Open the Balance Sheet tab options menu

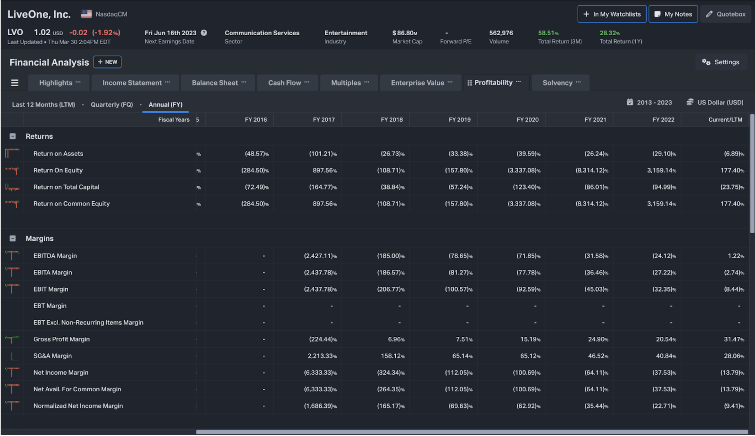244,82
